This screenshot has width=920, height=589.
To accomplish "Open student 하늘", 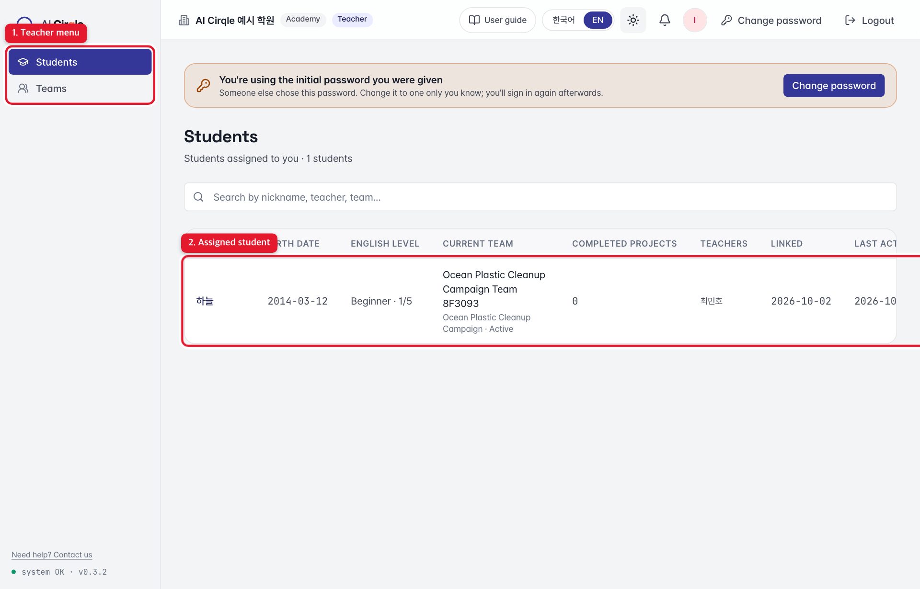I will point(205,301).
